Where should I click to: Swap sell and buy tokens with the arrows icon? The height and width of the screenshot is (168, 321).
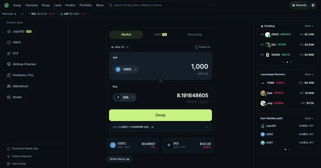coord(160,80)
